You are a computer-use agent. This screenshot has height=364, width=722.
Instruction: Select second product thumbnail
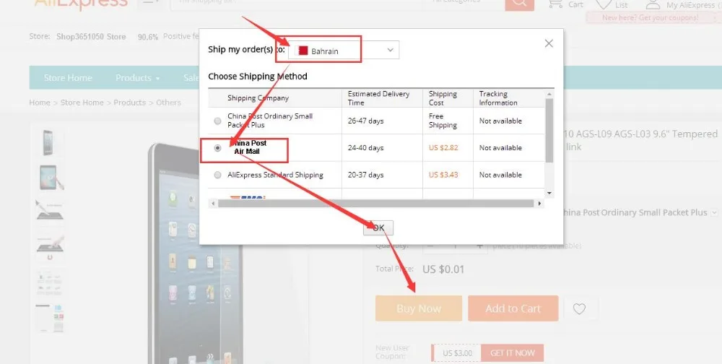(50, 178)
